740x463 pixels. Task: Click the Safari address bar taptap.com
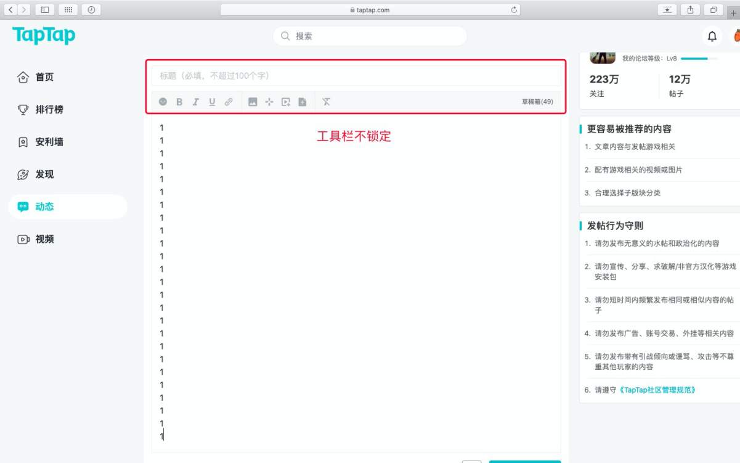(x=370, y=10)
